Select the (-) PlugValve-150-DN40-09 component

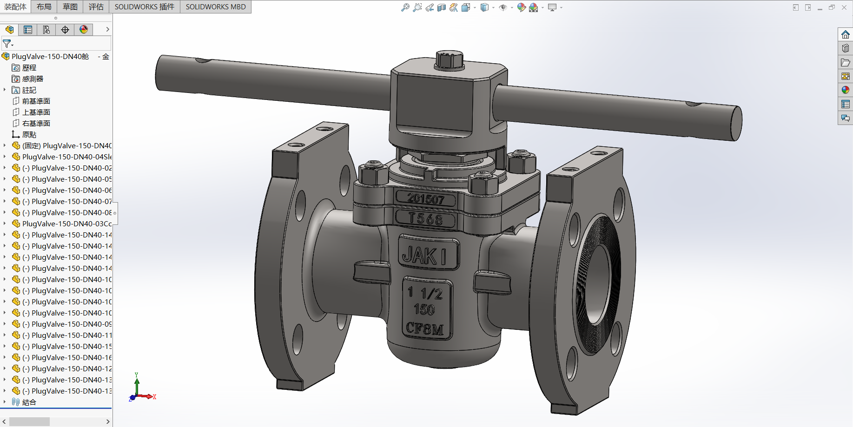coord(62,324)
